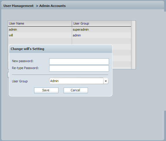Sort by User Group column header
166x141 pixels.
click(x=102, y=23)
